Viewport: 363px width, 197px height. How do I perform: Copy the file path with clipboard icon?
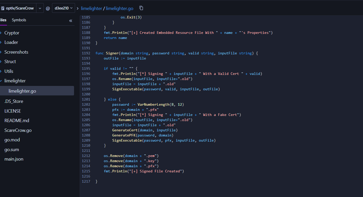(x=141, y=8)
